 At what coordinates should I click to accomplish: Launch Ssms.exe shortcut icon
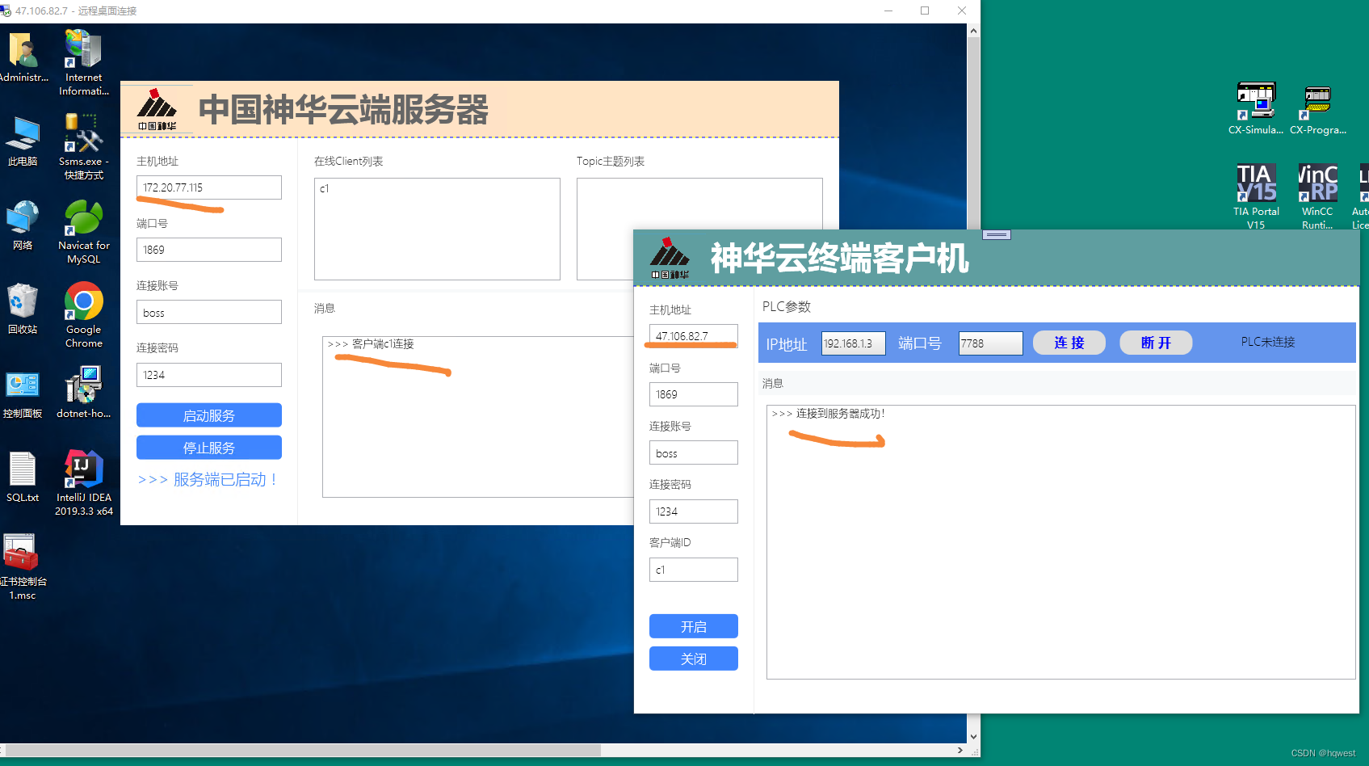click(x=83, y=146)
